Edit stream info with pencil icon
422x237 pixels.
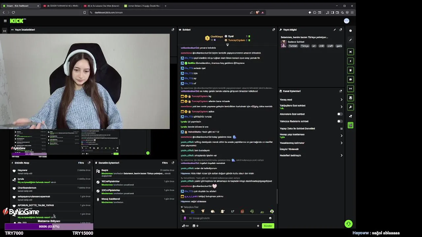pyautogui.click(x=335, y=30)
